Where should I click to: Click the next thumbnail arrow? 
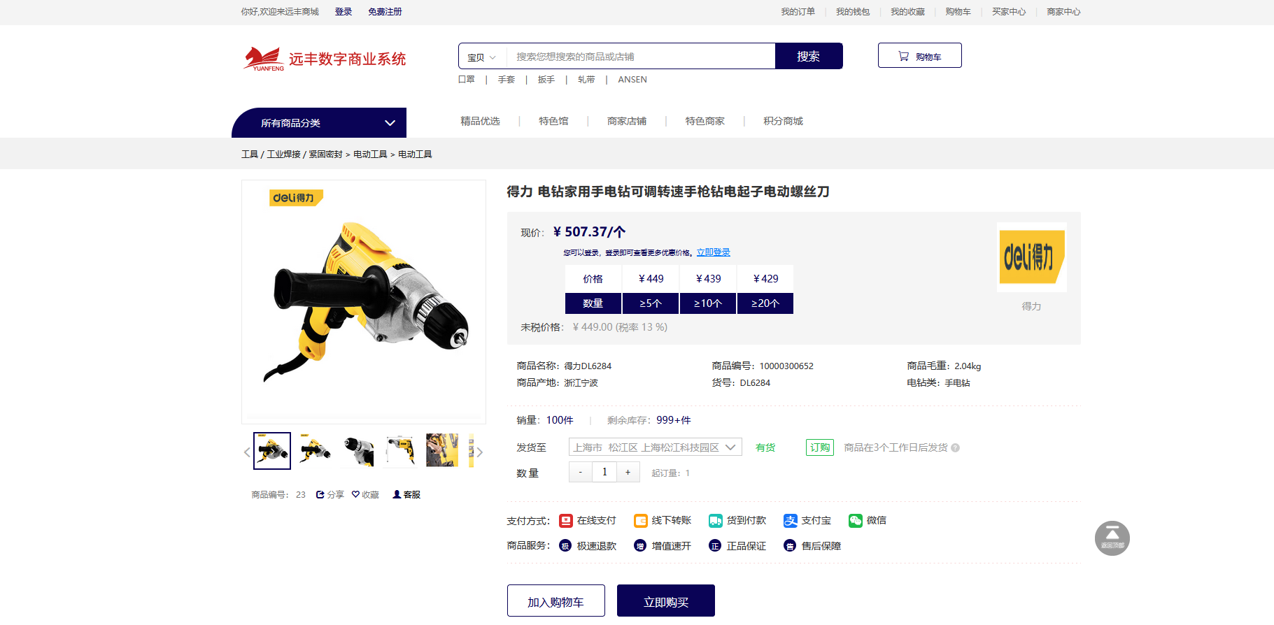point(479,452)
